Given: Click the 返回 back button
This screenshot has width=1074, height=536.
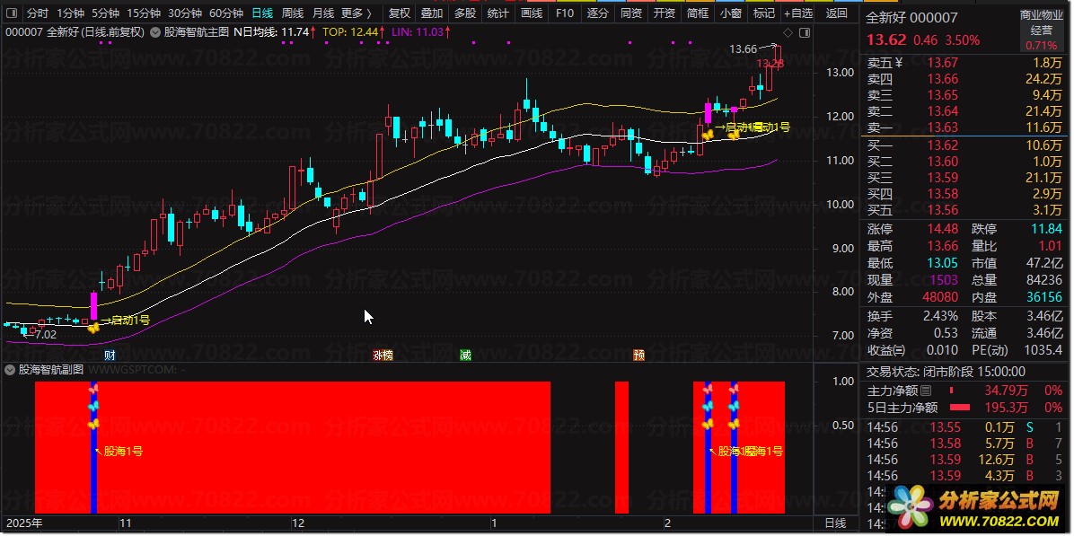Looking at the screenshot, I should tap(837, 13).
